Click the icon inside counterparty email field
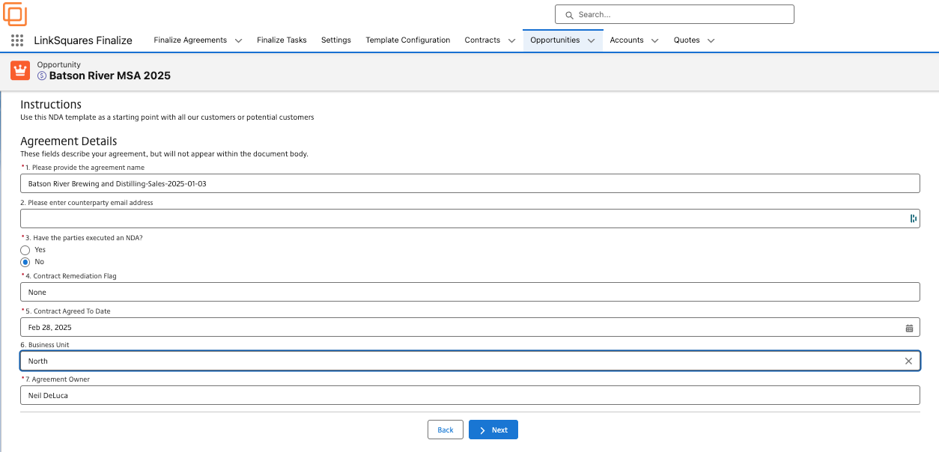 click(914, 219)
